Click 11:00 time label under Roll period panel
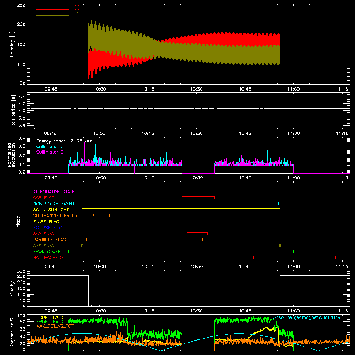This screenshot has width=355, height=355. (293, 134)
